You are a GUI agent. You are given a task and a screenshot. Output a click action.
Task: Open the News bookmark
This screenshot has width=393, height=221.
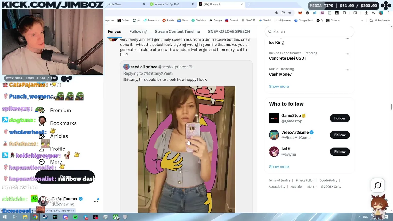coord(182,21)
